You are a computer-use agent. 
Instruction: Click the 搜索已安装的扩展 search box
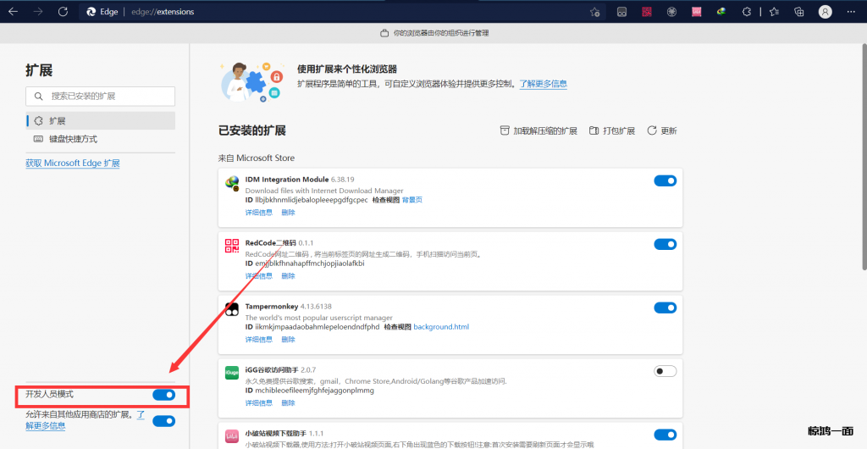(100, 97)
